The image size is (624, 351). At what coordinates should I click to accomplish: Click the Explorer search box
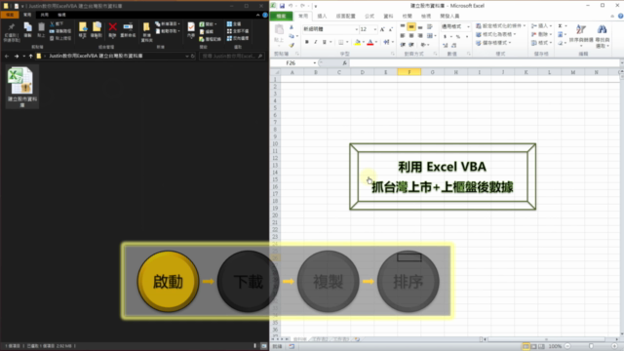point(232,57)
